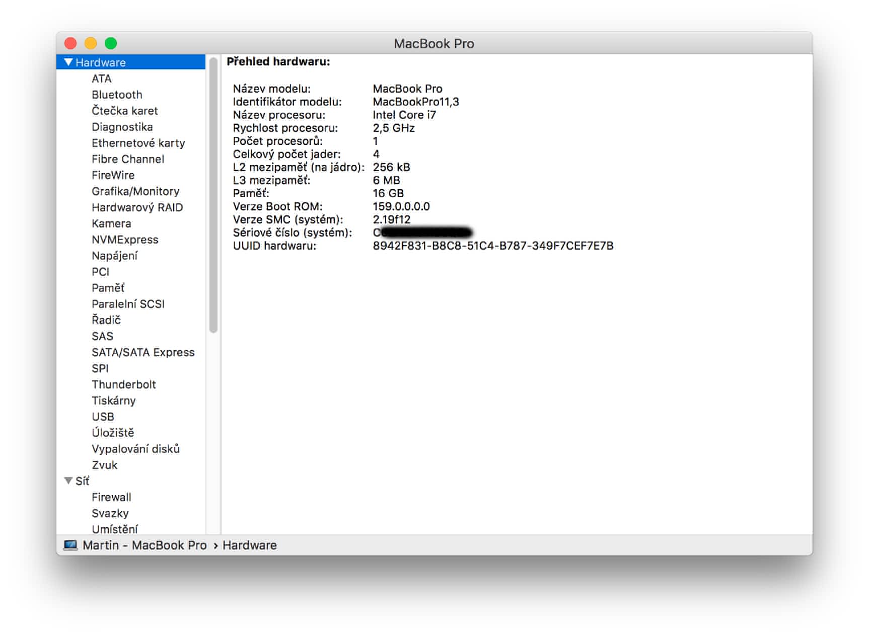This screenshot has width=869, height=636.
Task: Click the Přehled hardwaru heading
Action: tap(278, 61)
